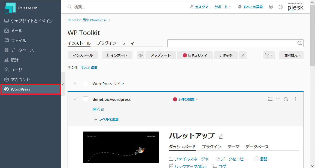Click the list icon in the denet.biz/wordpress row

[x=270, y=99]
